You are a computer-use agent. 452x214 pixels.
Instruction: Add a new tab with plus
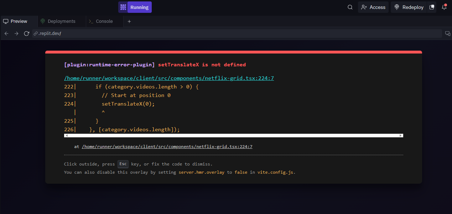(129, 21)
